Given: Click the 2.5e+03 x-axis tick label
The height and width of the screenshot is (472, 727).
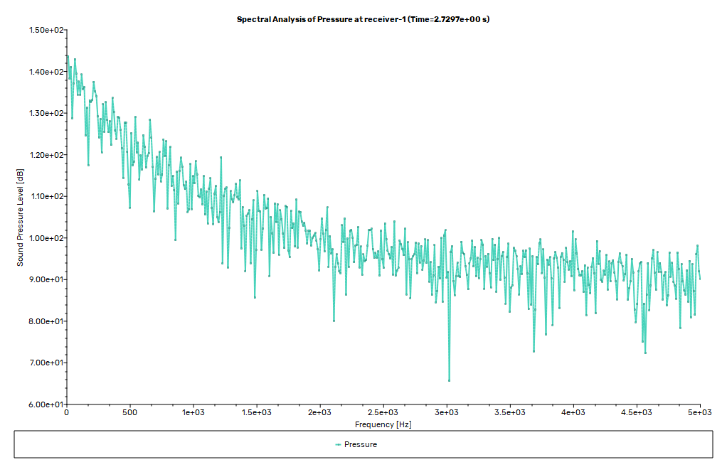Looking at the screenshot, I should click(383, 413).
